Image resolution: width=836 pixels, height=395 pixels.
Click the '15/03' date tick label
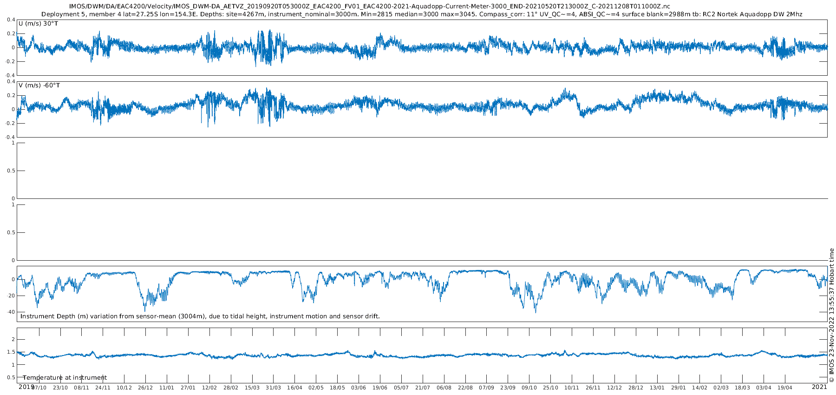[252, 388]
